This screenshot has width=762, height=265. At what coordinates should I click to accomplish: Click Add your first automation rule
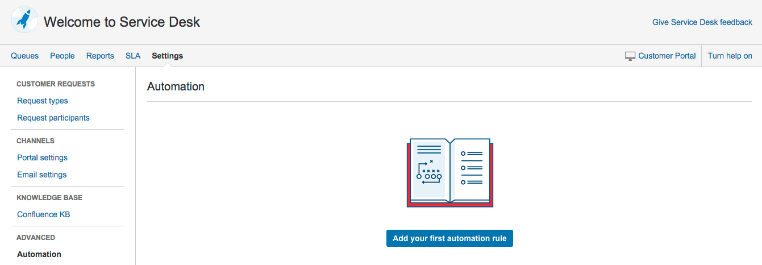[449, 238]
